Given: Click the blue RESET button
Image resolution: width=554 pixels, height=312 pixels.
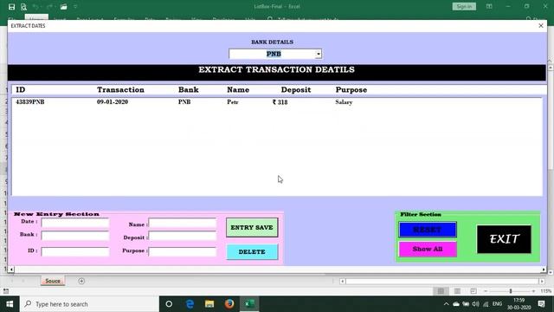Looking at the screenshot, I should (x=428, y=230).
